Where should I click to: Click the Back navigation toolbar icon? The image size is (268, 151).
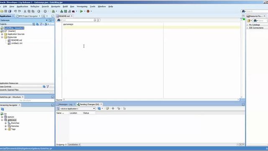point(39,11)
